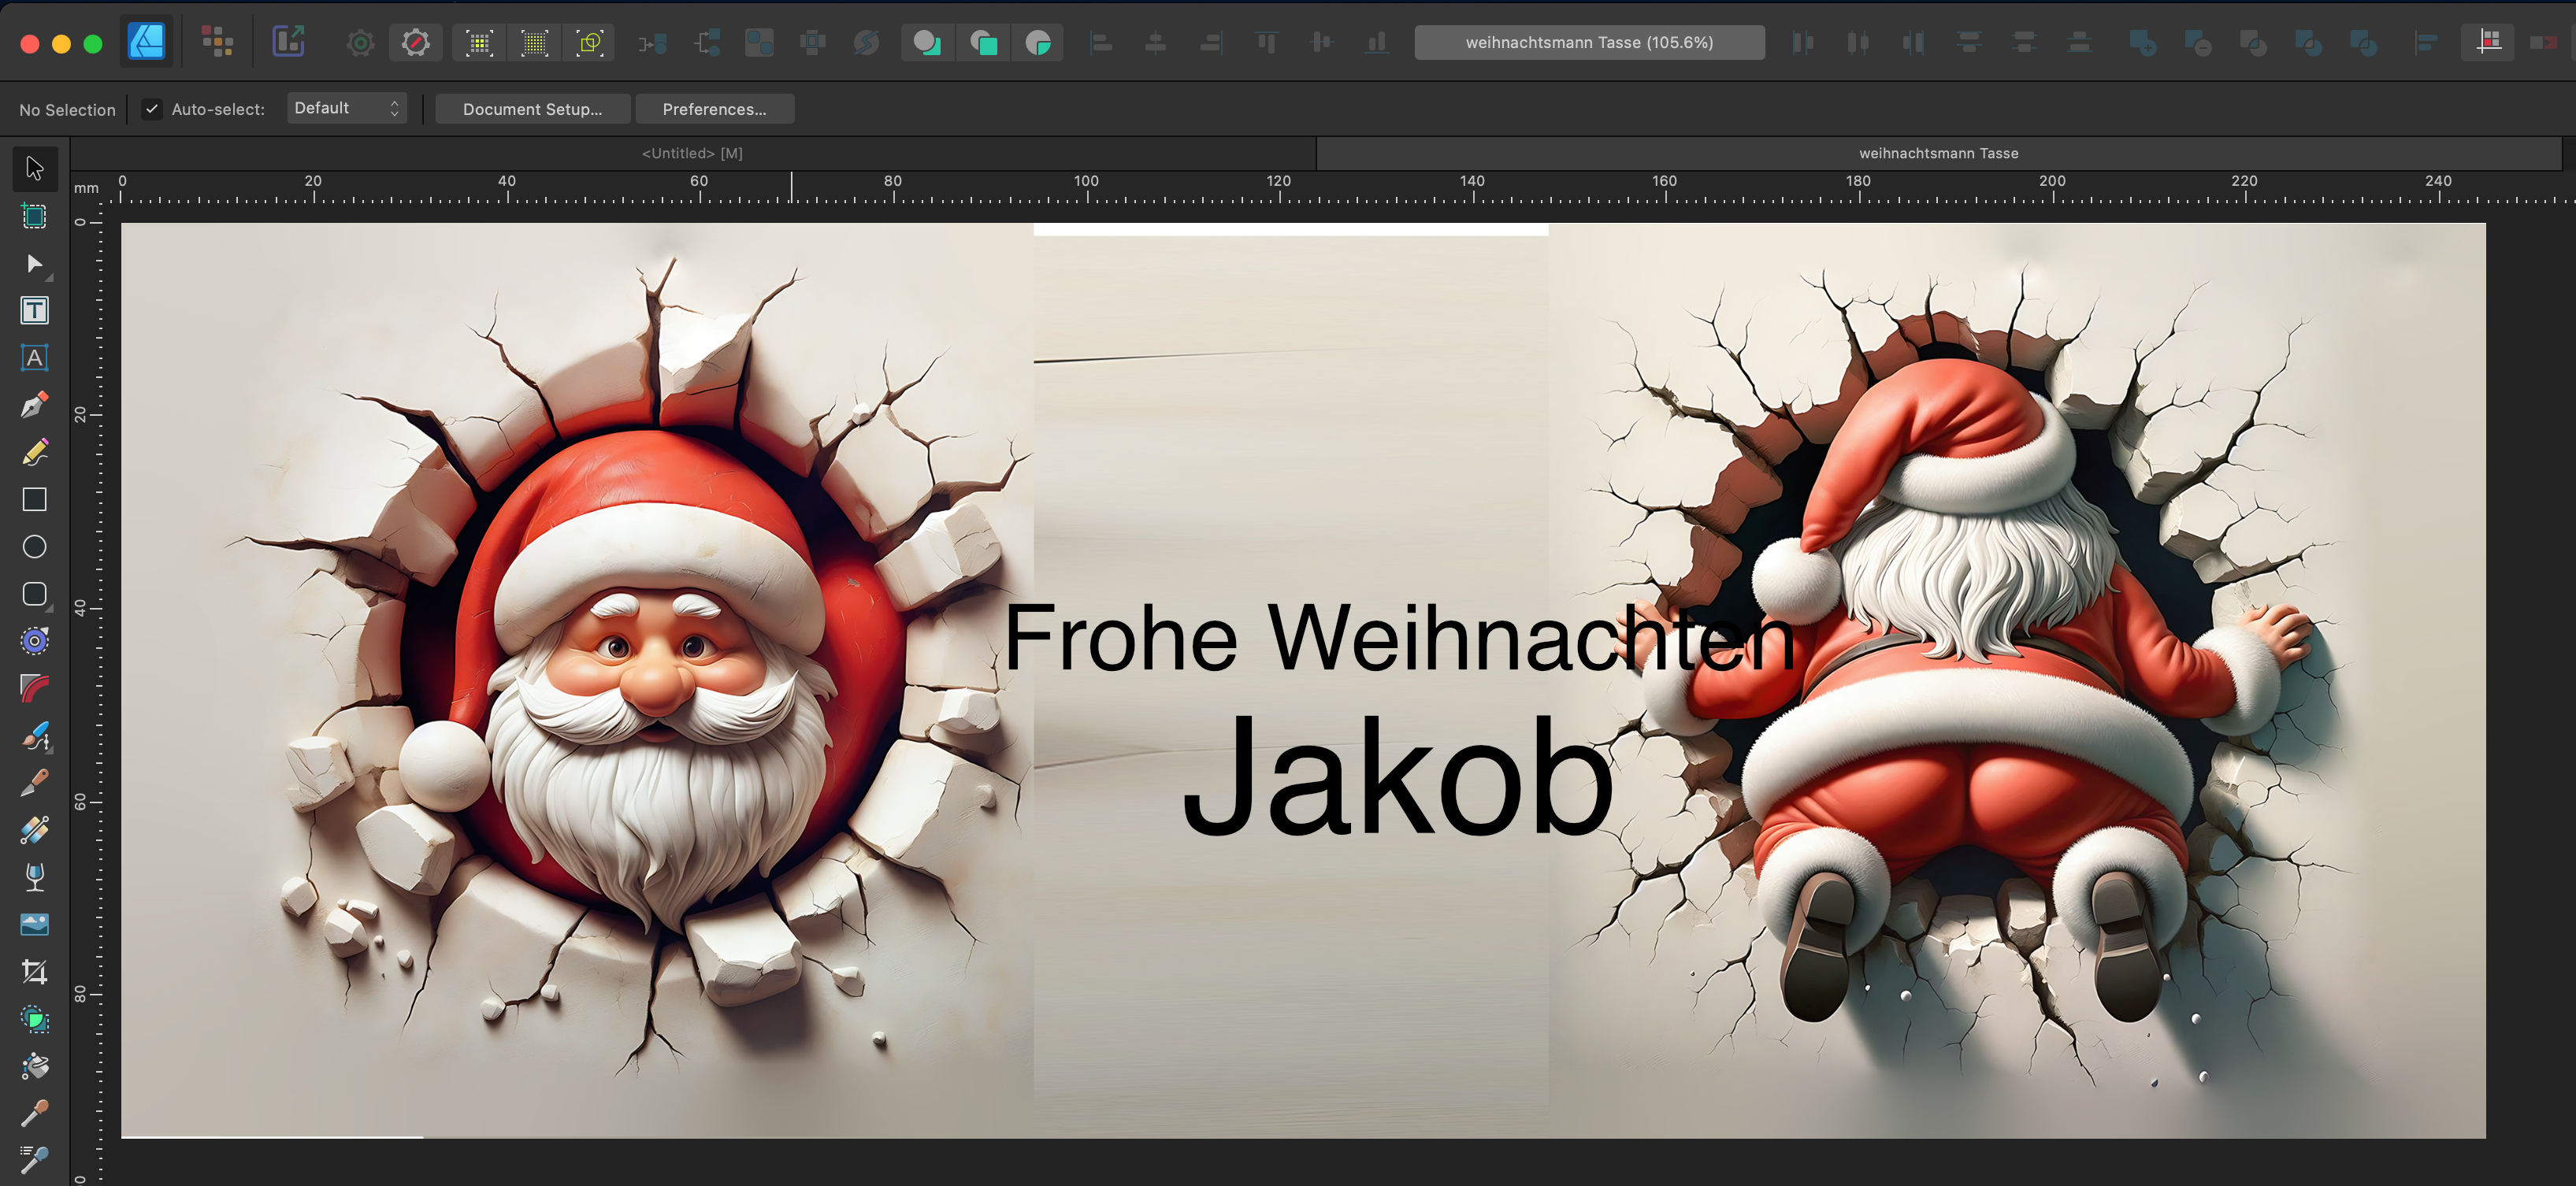Screen dimensions: 2576x1186
Task: Toggle Insert At Top Of Layer mode
Action: pos(983,43)
